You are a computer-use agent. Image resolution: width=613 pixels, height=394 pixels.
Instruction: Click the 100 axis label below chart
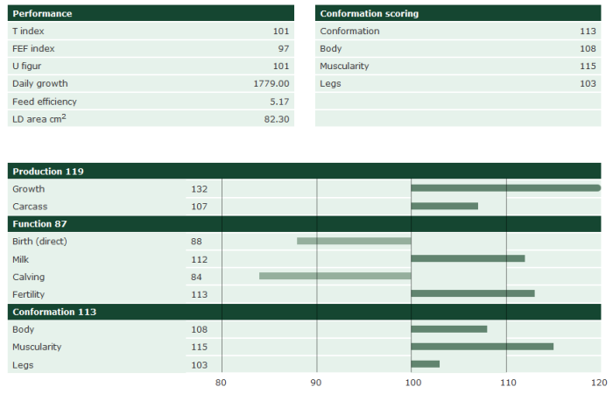point(411,383)
